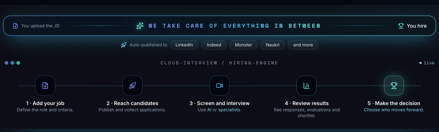
Task: Click the '1 · Add your job' heading
Action: (x=45, y=103)
